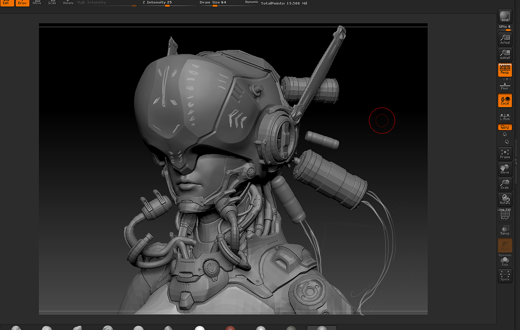Select the red sphere thumbnail in bottom shelf
Screen dimensions: 520x330
(x=230, y=328)
